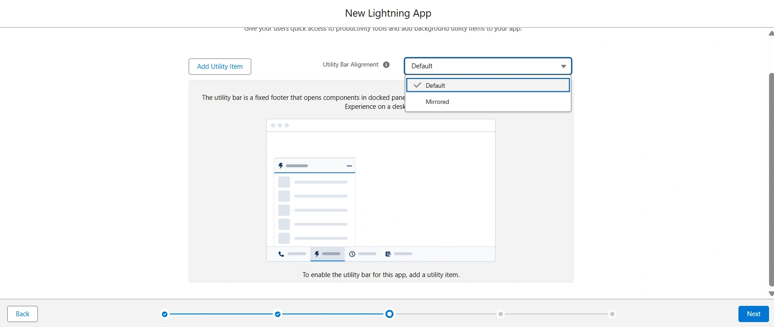Image resolution: width=774 pixels, height=327 pixels.
Task: Click the checkmark beside Default option
Action: pyautogui.click(x=417, y=85)
